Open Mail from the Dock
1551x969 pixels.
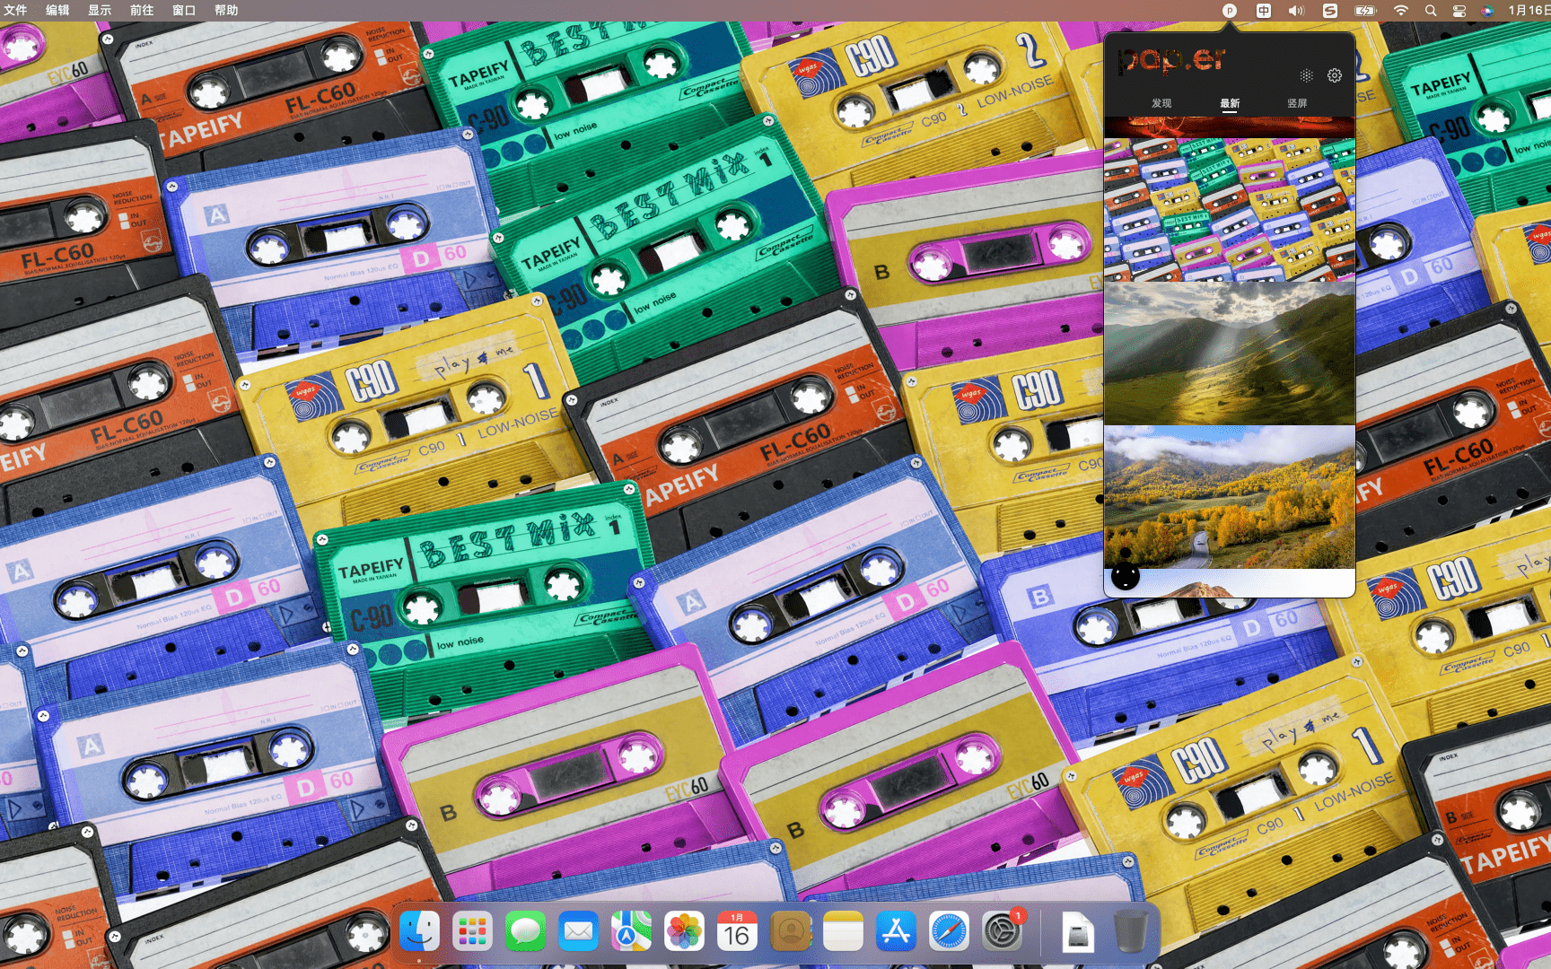point(578,931)
